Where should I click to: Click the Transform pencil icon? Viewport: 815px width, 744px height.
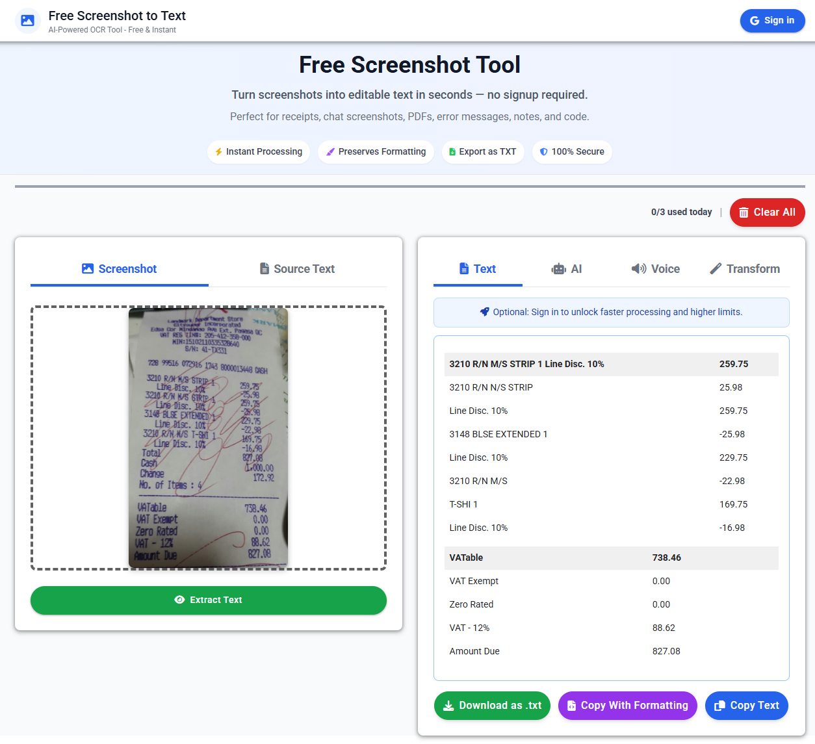[716, 268]
